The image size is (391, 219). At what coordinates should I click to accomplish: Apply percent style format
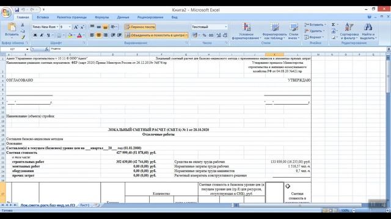204,35
